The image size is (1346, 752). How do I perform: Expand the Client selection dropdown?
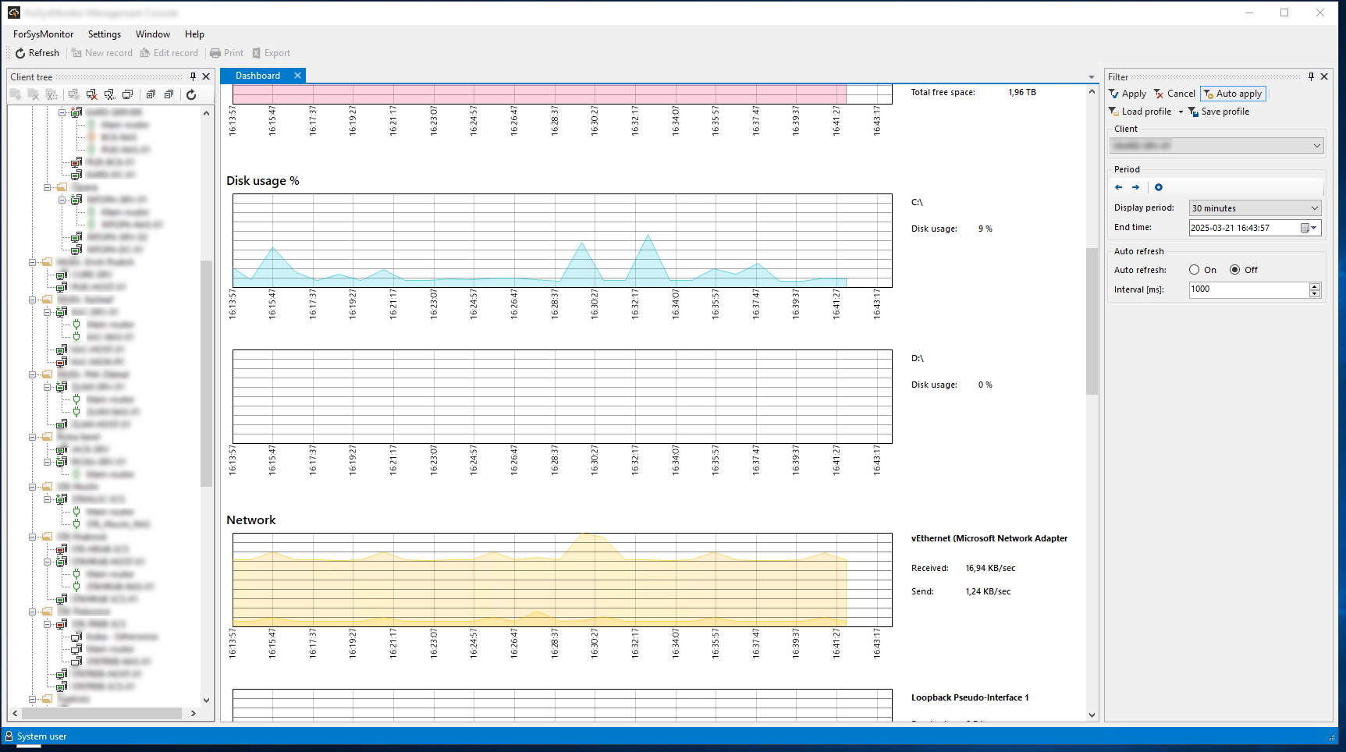(1316, 146)
